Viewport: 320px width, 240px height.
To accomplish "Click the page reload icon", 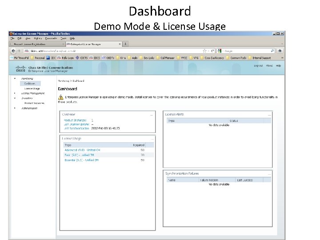I will [212, 51].
